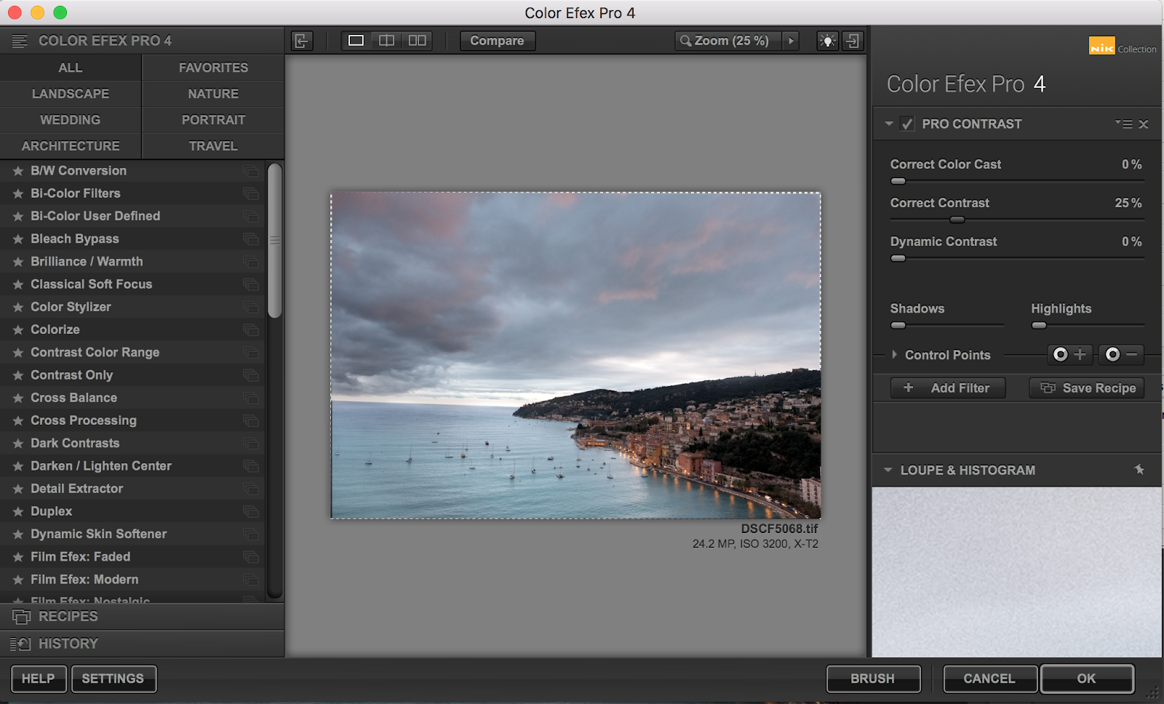Open the LANDSCAPE category tab

(71, 94)
